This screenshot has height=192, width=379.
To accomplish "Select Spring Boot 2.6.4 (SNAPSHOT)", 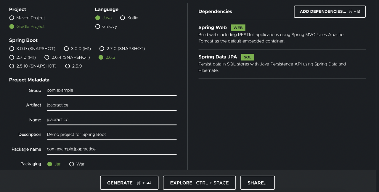I will [67, 57].
